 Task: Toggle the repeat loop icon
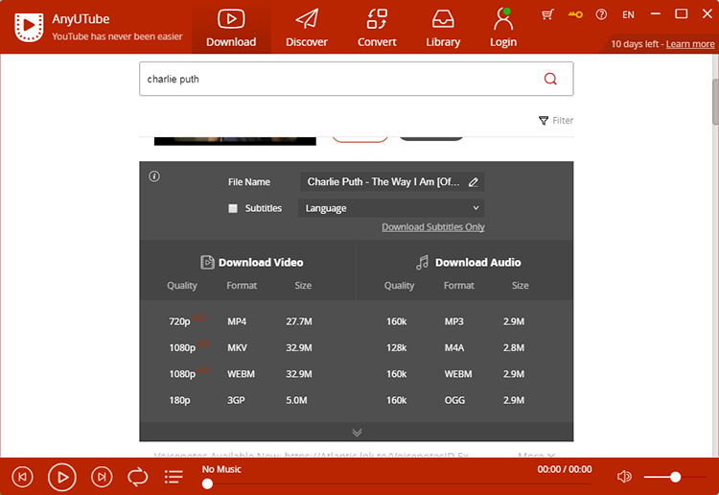[137, 477]
